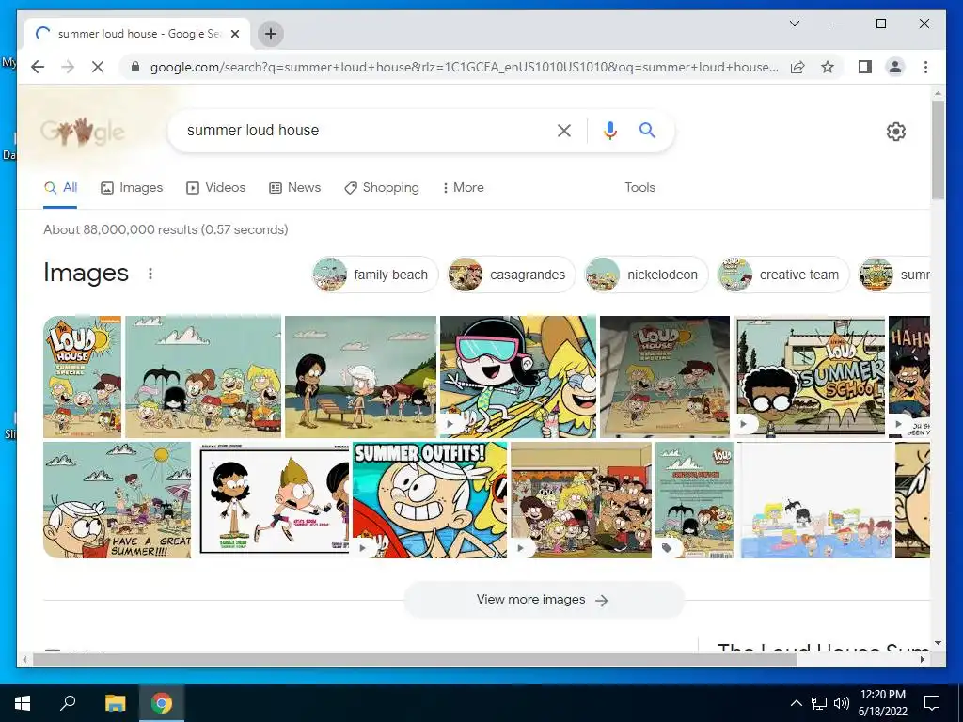
Task: Open the Images section three-dot options
Action: pos(150,274)
